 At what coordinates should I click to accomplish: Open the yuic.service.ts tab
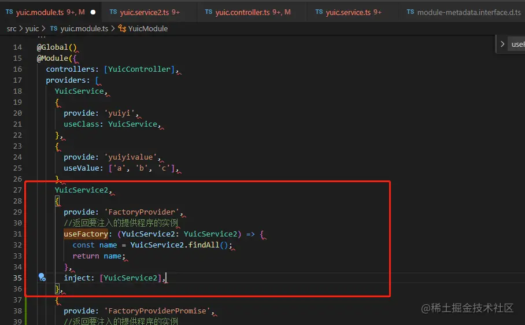tap(354, 12)
